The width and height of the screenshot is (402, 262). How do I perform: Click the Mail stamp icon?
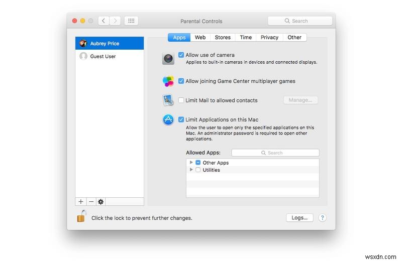[x=168, y=100]
